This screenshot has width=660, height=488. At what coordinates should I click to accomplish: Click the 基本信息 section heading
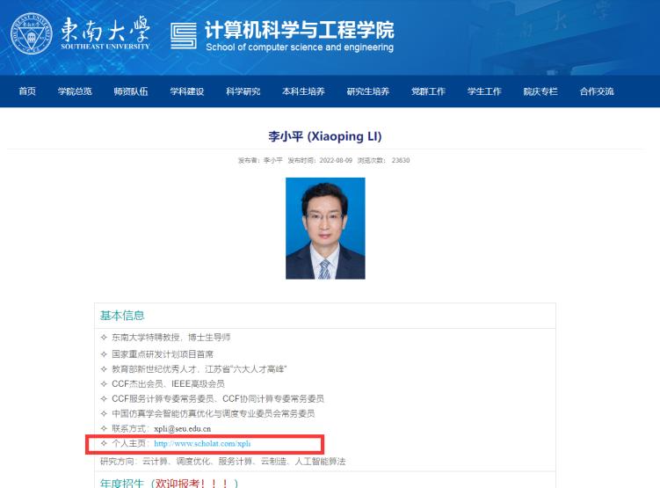(x=122, y=316)
